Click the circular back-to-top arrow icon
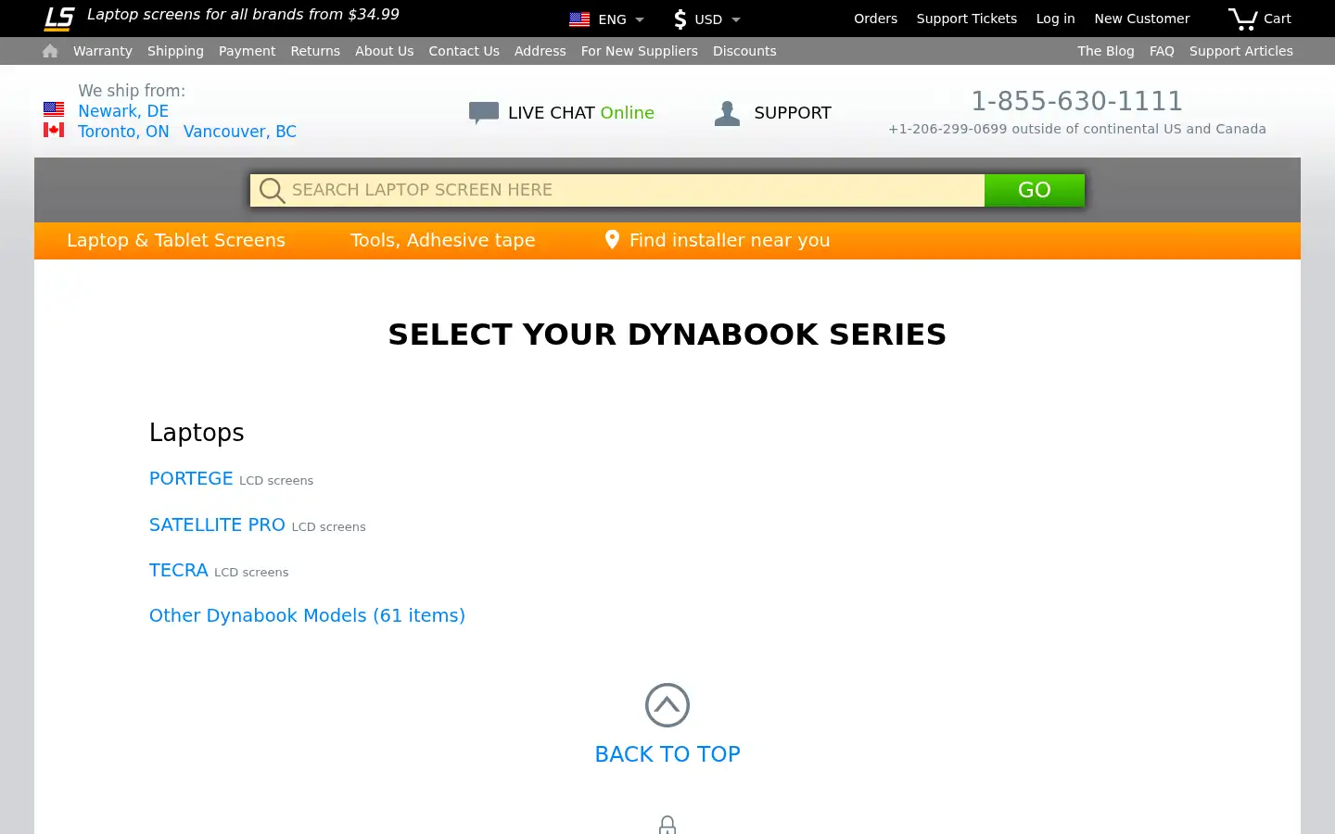This screenshot has height=834, width=1335. pos(667,705)
